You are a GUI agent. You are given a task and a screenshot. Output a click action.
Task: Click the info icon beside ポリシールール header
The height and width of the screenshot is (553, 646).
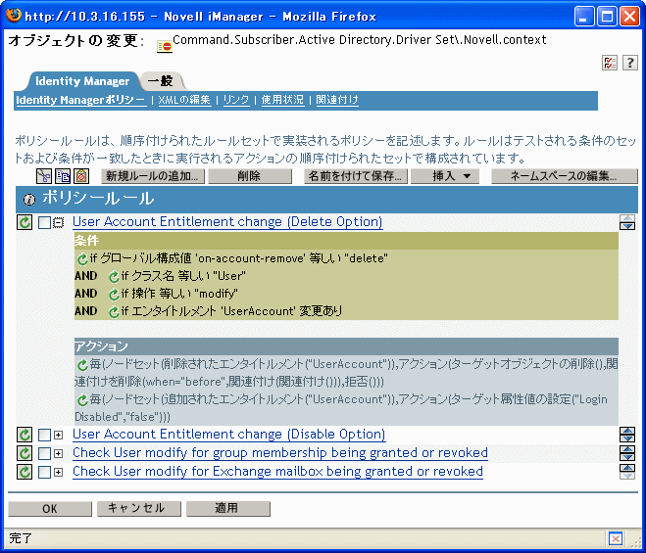(29, 200)
